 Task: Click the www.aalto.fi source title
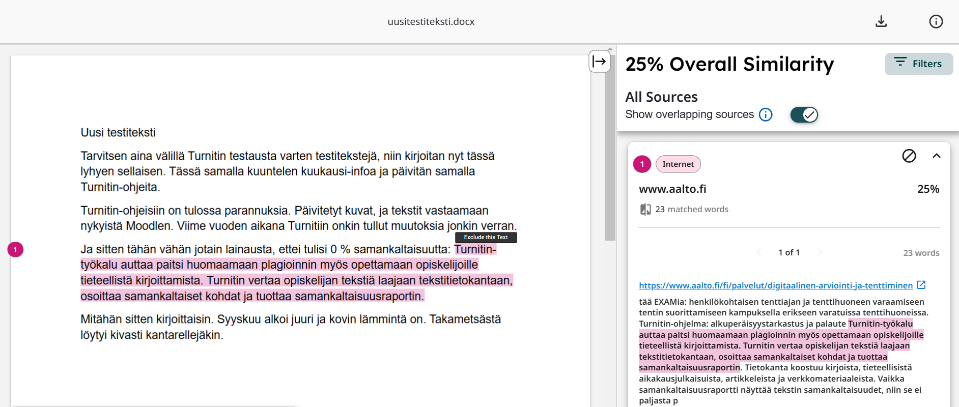672,189
